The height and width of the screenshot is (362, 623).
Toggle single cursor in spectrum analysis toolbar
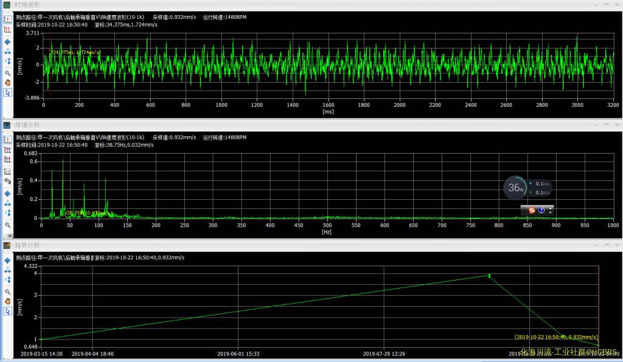[x=7, y=139]
